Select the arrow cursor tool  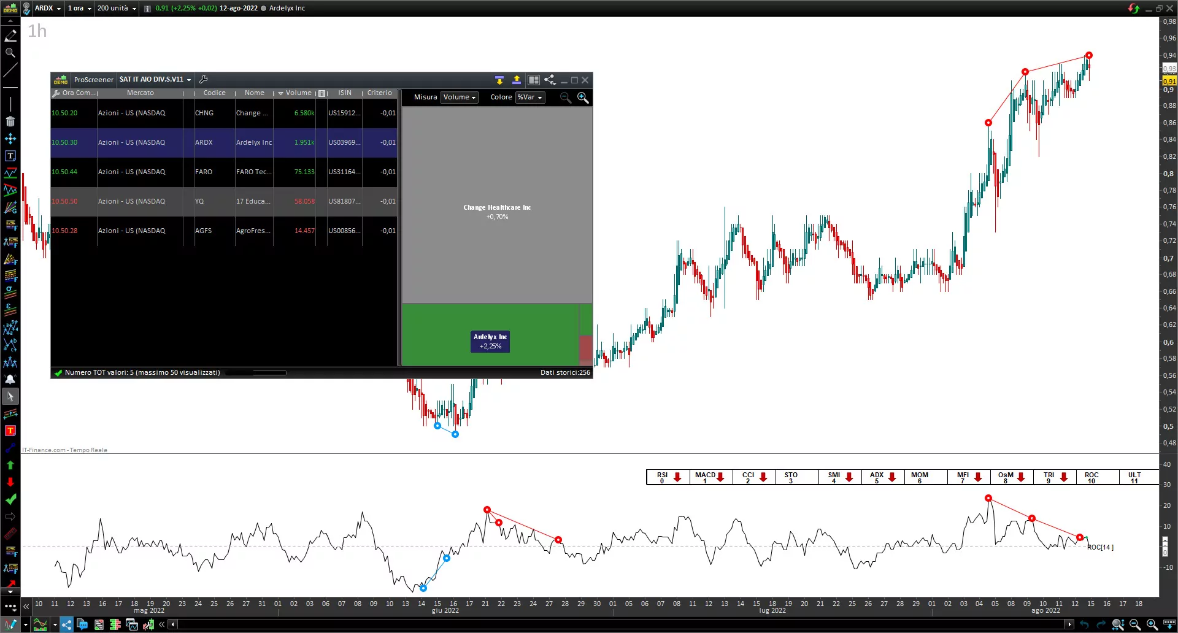pyautogui.click(x=10, y=396)
